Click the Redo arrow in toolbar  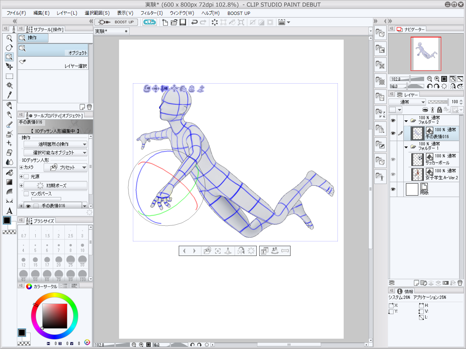pyautogui.click(x=203, y=22)
